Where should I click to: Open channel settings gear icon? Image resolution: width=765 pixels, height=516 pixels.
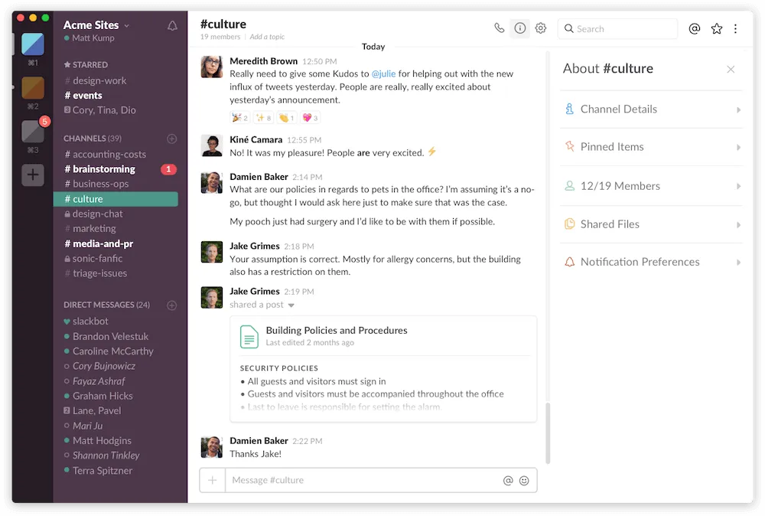[541, 28]
